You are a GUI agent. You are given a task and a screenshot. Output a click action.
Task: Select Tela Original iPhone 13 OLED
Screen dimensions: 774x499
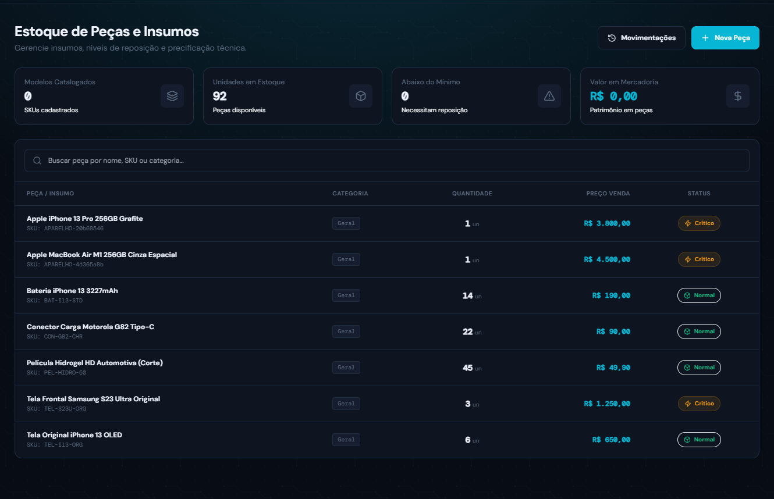click(x=74, y=435)
